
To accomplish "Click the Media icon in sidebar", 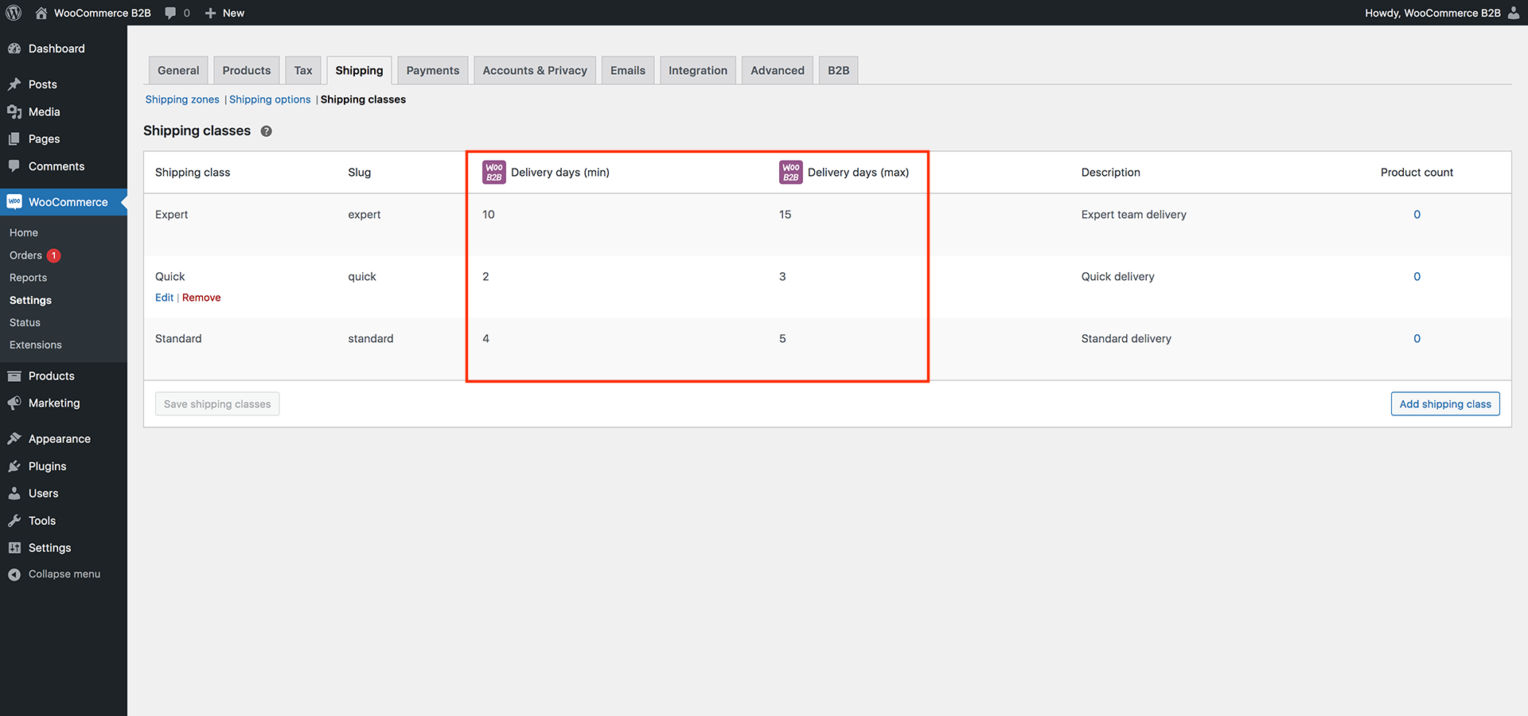I will click(x=14, y=112).
